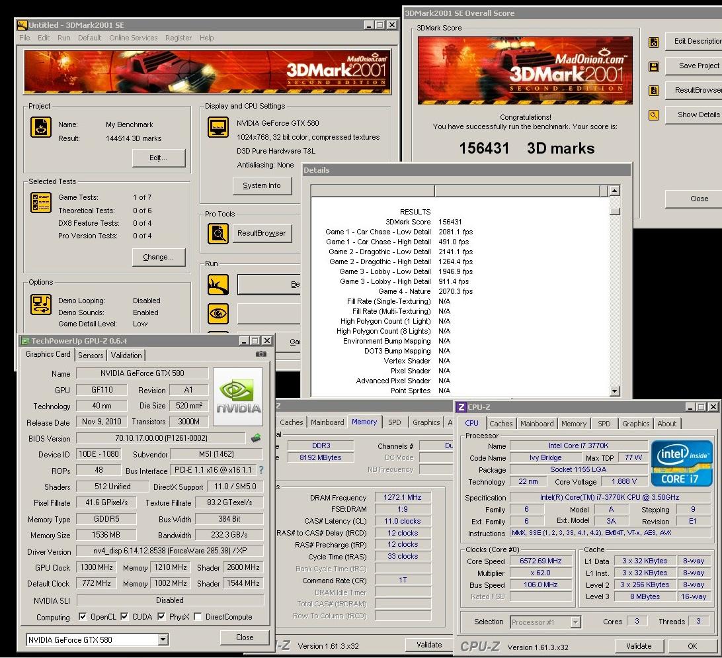The image size is (722, 658).
Task: Click the Options demo looping icon
Action: click(x=40, y=305)
